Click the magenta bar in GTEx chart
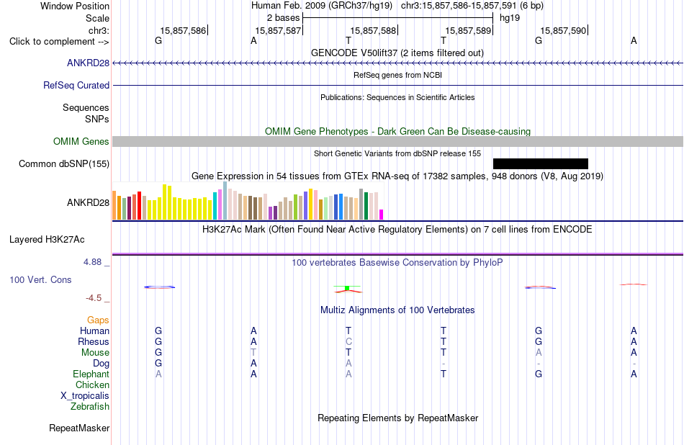684x445 pixels. tap(382, 214)
